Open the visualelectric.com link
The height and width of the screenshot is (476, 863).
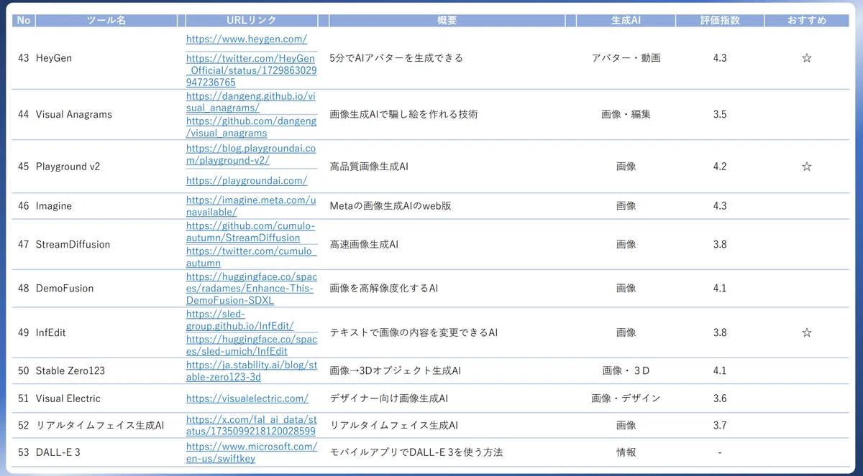(247, 398)
